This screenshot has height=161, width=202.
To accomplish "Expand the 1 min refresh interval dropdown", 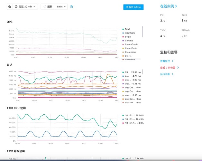I will 61,6.
